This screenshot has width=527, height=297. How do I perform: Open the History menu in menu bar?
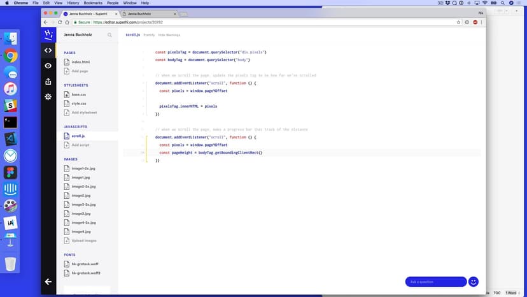[x=73, y=3]
